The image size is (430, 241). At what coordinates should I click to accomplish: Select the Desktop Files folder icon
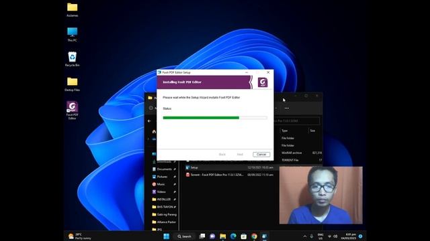tap(72, 84)
